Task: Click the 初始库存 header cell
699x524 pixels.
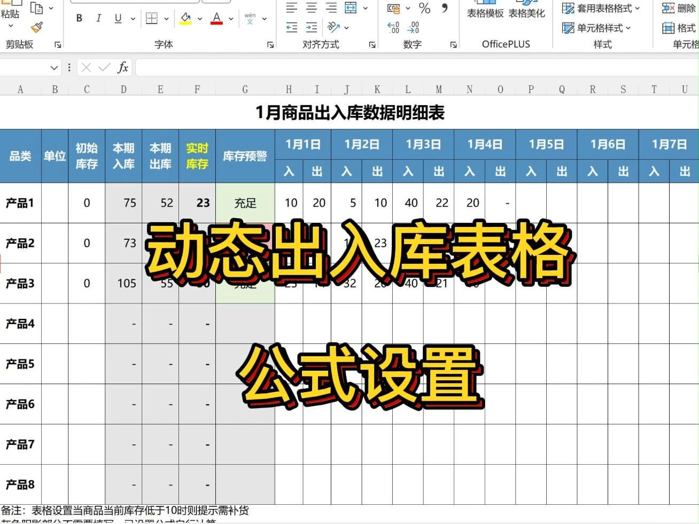Action: (x=87, y=156)
